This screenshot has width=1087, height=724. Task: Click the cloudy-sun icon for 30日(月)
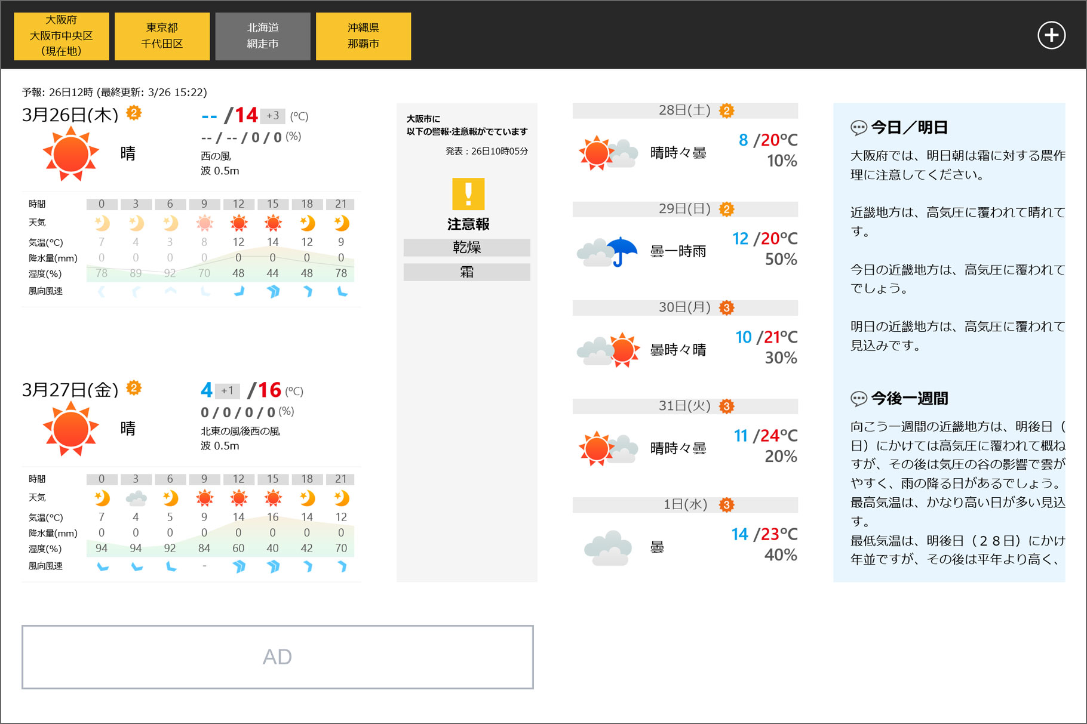608,350
